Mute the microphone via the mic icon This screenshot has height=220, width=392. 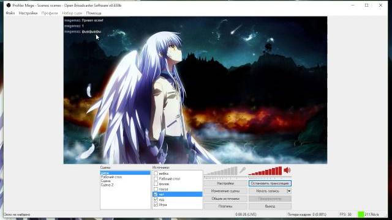tap(243, 170)
